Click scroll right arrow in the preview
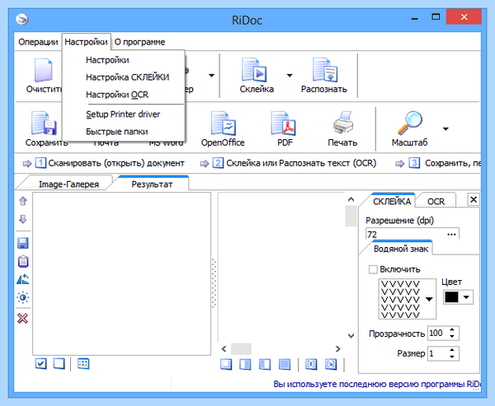Viewport: 495px width, 406px height. point(338,349)
